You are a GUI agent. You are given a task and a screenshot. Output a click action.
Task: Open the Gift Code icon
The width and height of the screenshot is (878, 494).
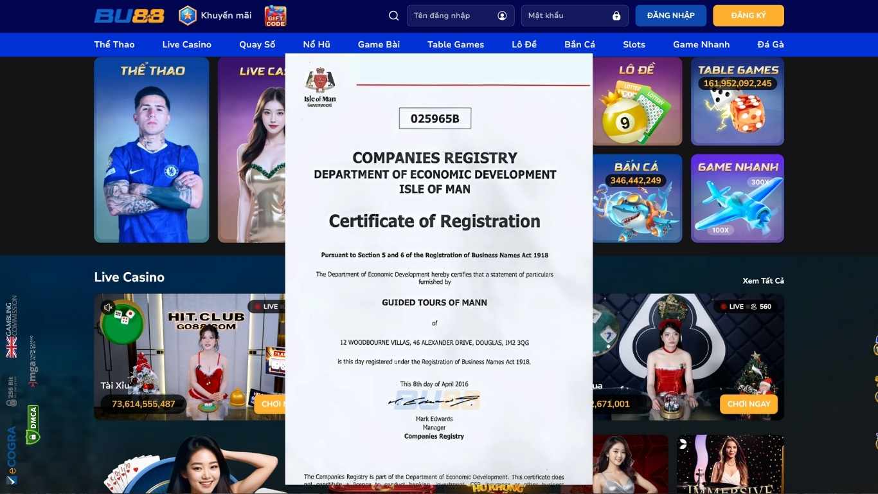point(275,15)
